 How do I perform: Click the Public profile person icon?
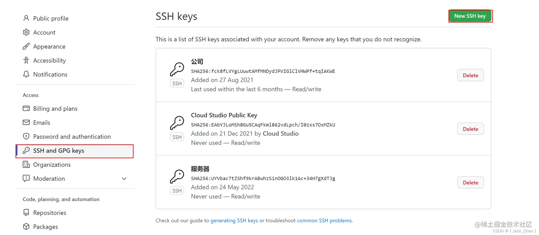click(x=26, y=18)
